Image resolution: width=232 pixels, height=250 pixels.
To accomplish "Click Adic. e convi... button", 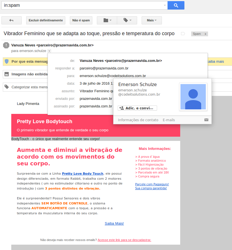I will tap(137, 108).
